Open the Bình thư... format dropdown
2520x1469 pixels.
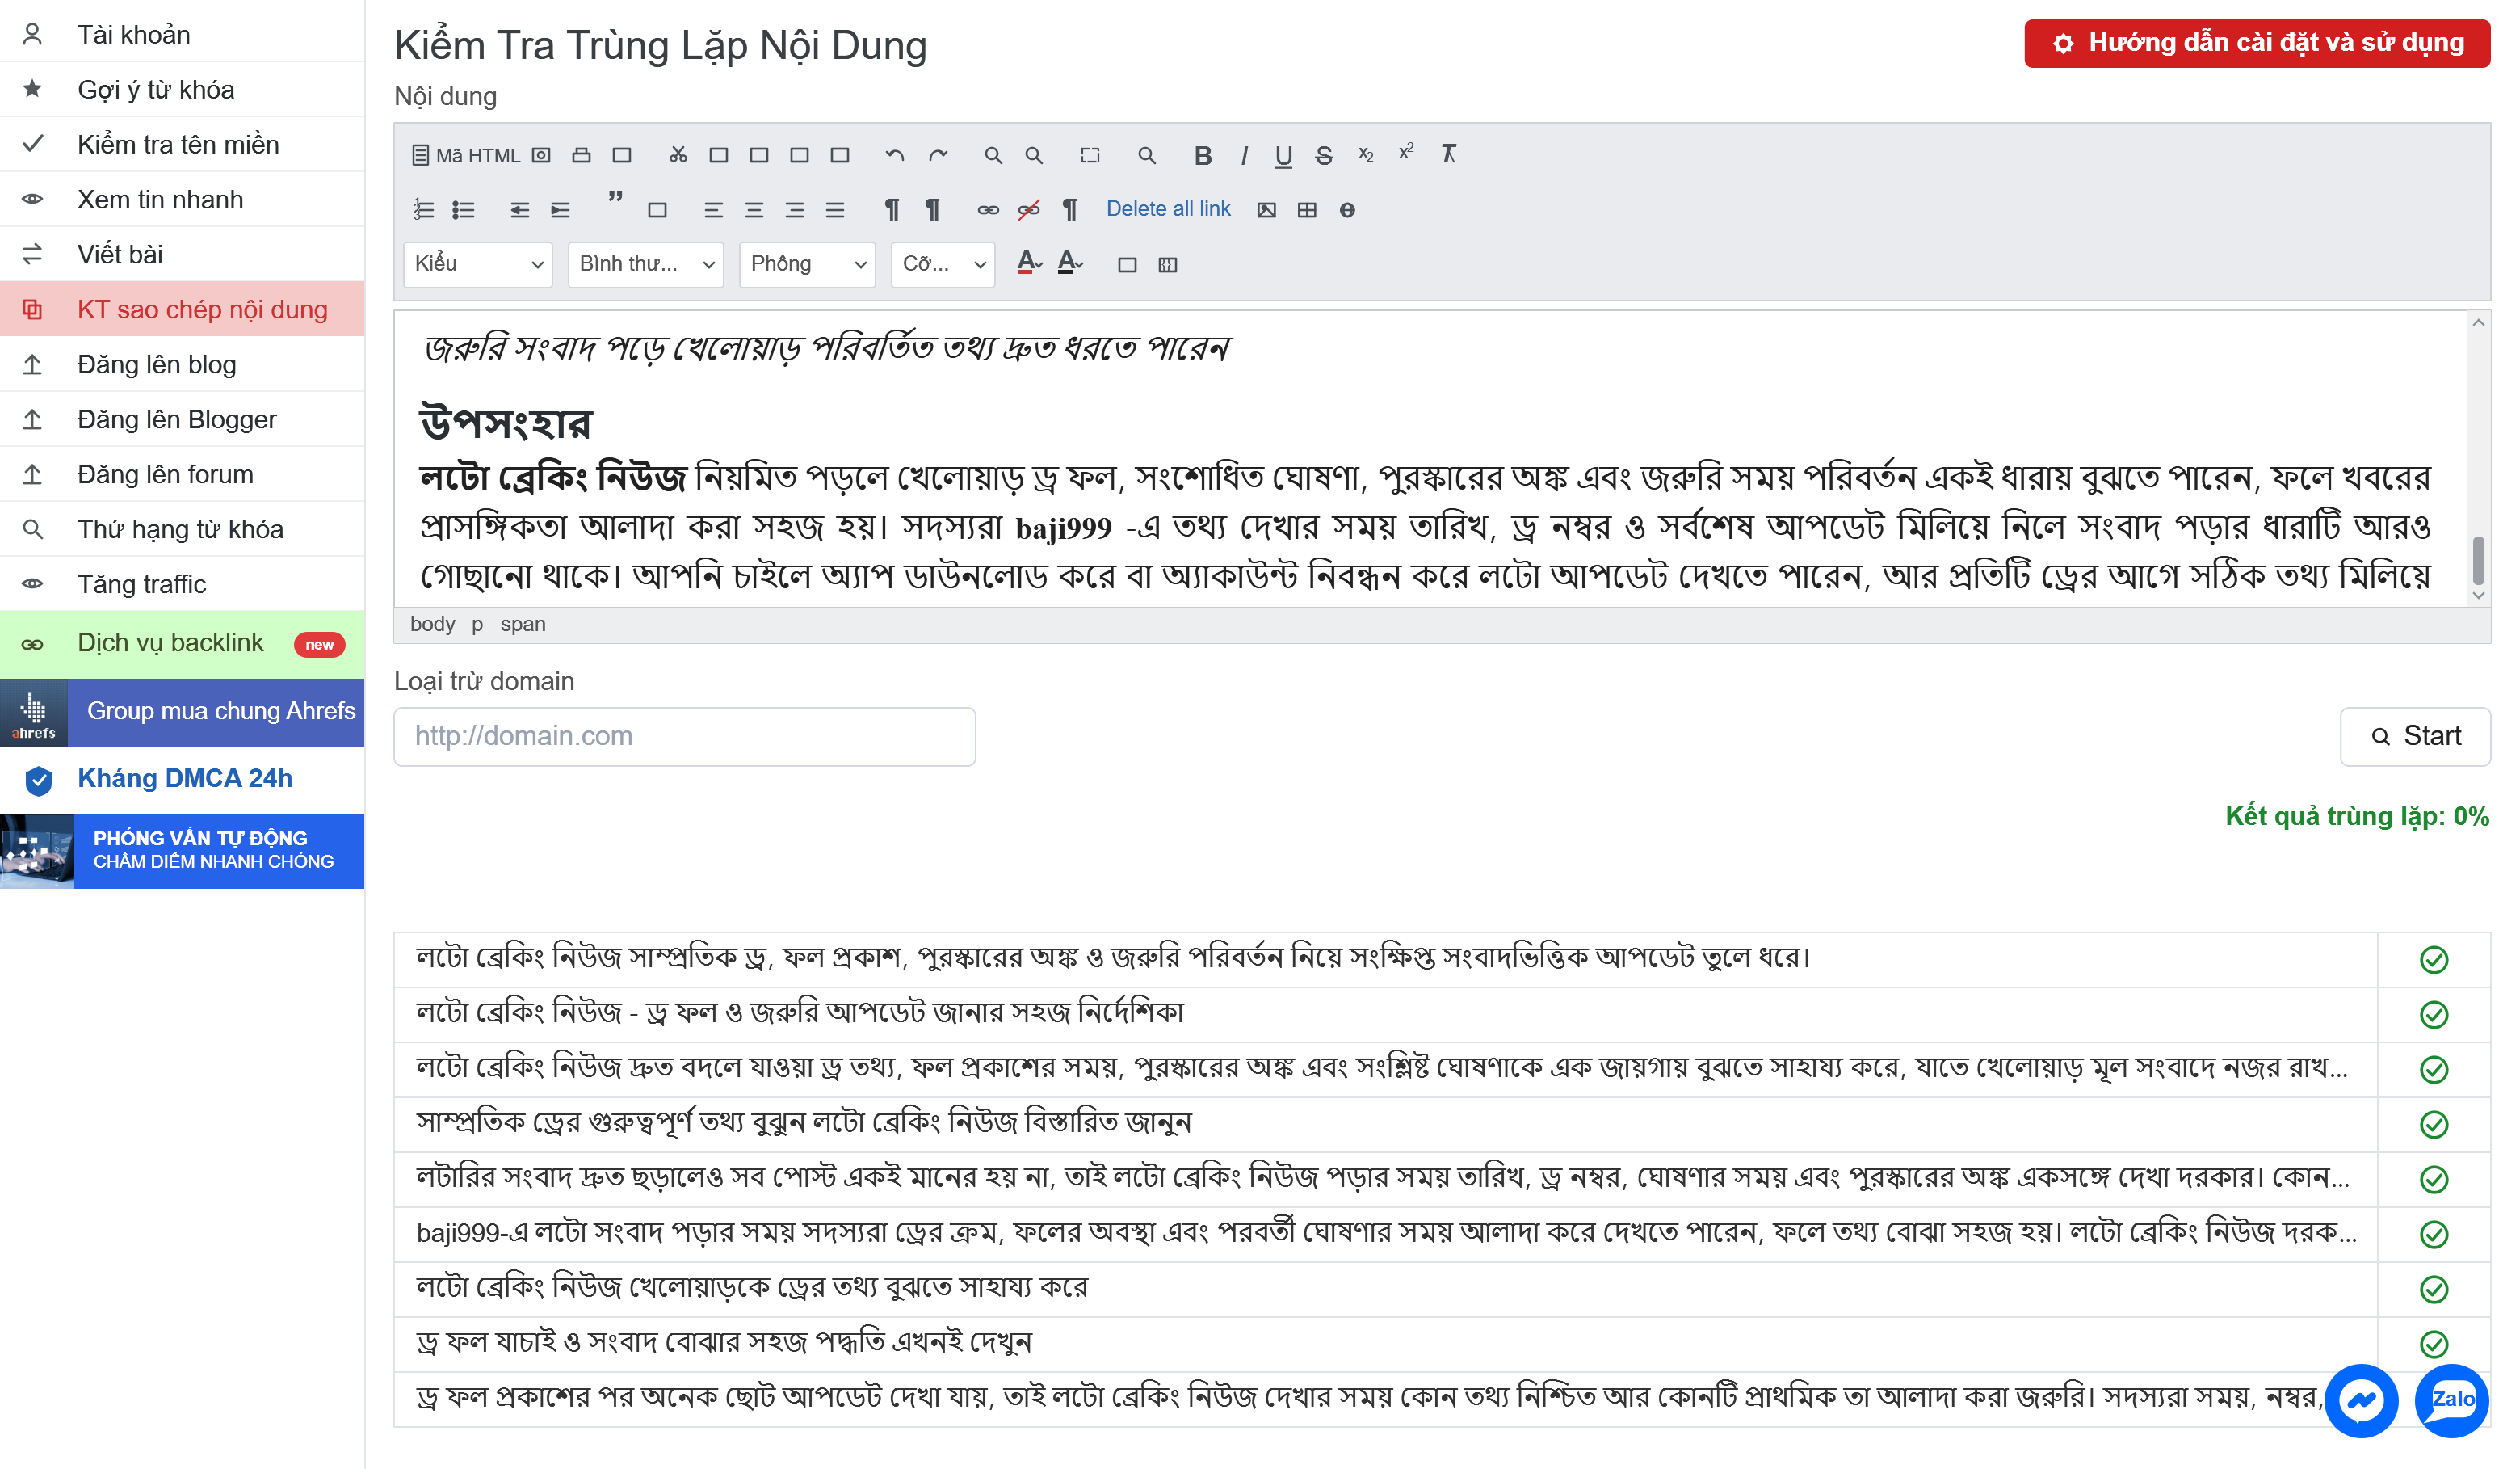coord(646,264)
